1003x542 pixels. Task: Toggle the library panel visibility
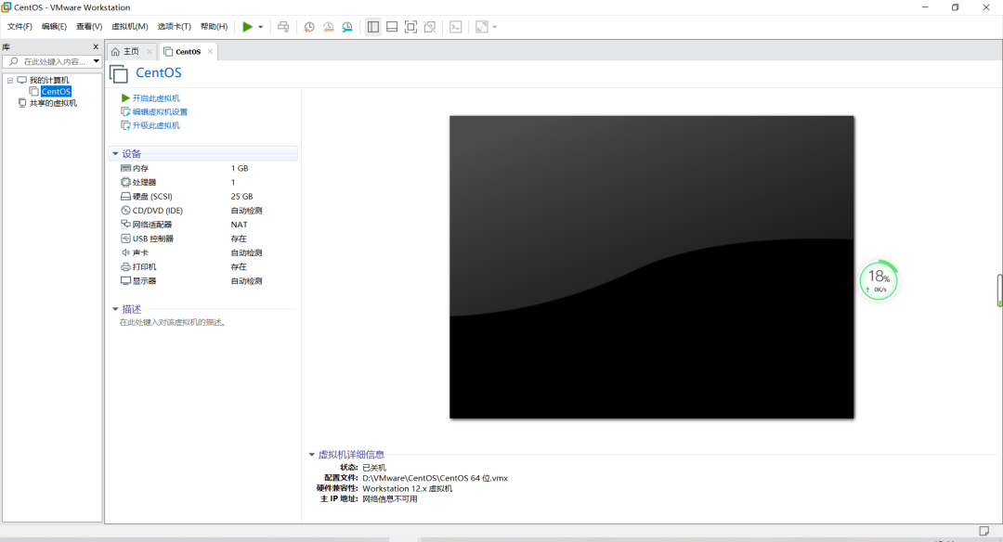coord(372,27)
